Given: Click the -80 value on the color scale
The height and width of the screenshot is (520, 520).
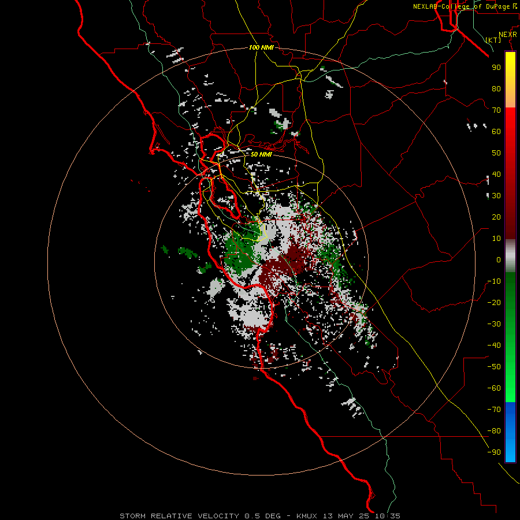Looking at the screenshot, I should (x=494, y=431).
